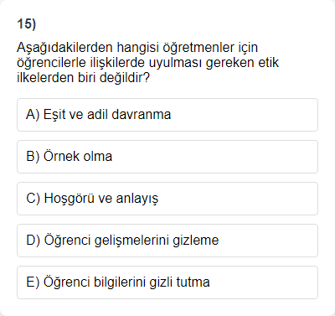Click the "E)" letter label

33,282
